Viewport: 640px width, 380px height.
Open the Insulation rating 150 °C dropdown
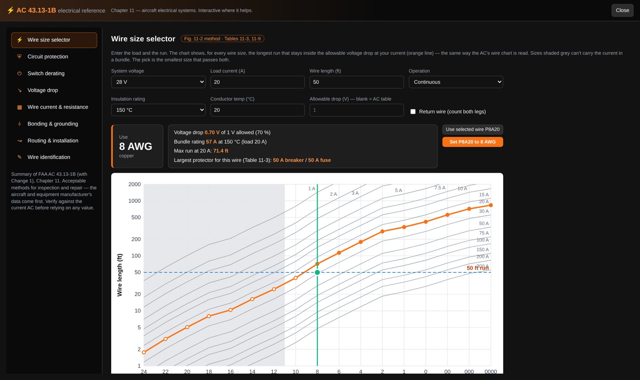click(158, 110)
